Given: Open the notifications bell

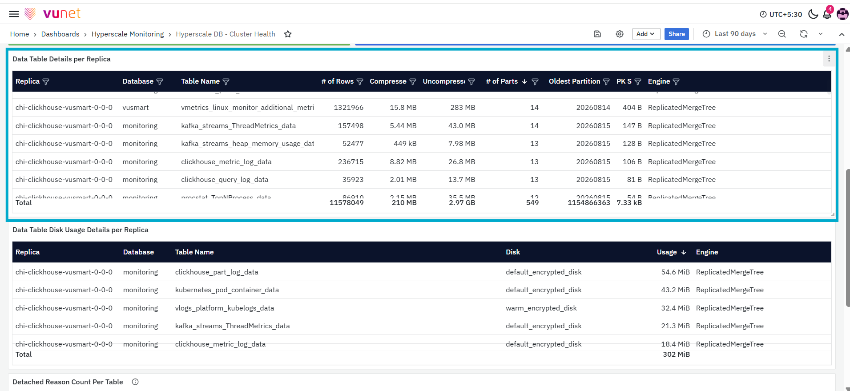Looking at the screenshot, I should point(827,14).
